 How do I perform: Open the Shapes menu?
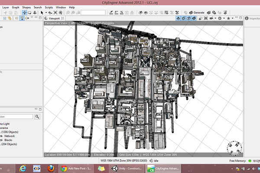point(26,7)
